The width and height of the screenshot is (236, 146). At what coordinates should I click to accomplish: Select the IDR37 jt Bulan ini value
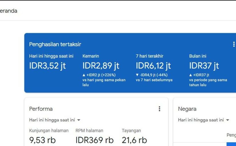pos(204,66)
